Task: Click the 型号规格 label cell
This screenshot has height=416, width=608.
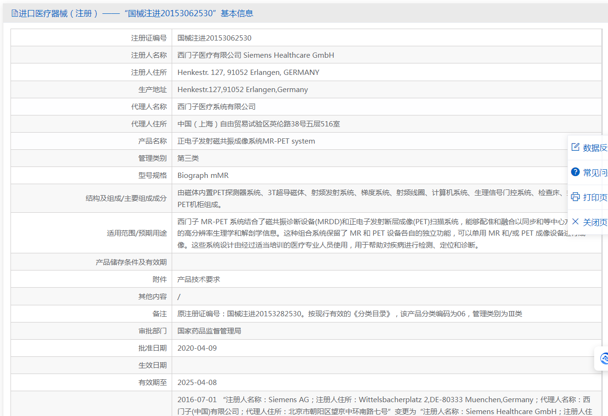Action: pos(92,175)
